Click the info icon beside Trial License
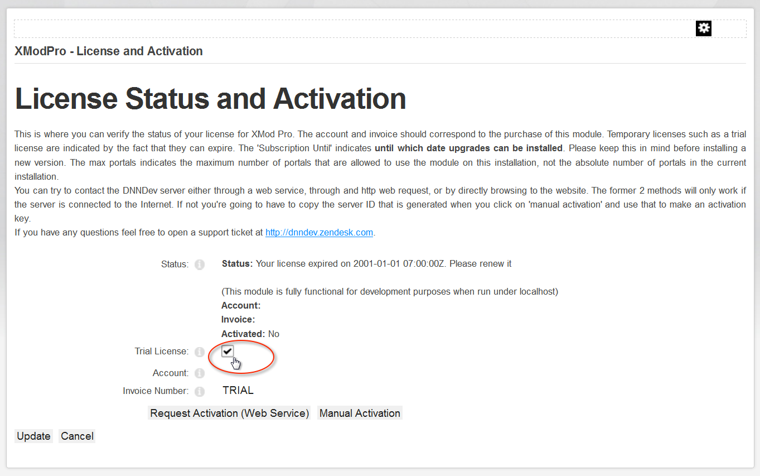Viewport: 760px width, 476px height. coord(200,352)
